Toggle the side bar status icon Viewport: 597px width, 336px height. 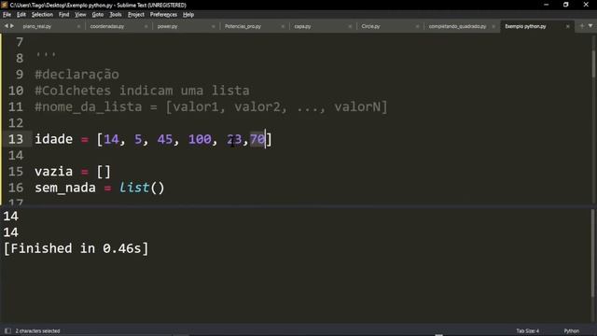click(7, 330)
